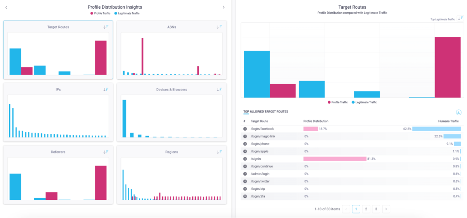Toggle Profile Traffic legend in left panel
Viewport: 467px width, 218px height.
click(101, 13)
